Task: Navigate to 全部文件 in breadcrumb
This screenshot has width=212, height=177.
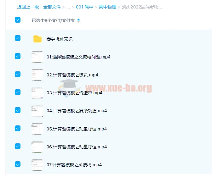Action: [x=52, y=7]
